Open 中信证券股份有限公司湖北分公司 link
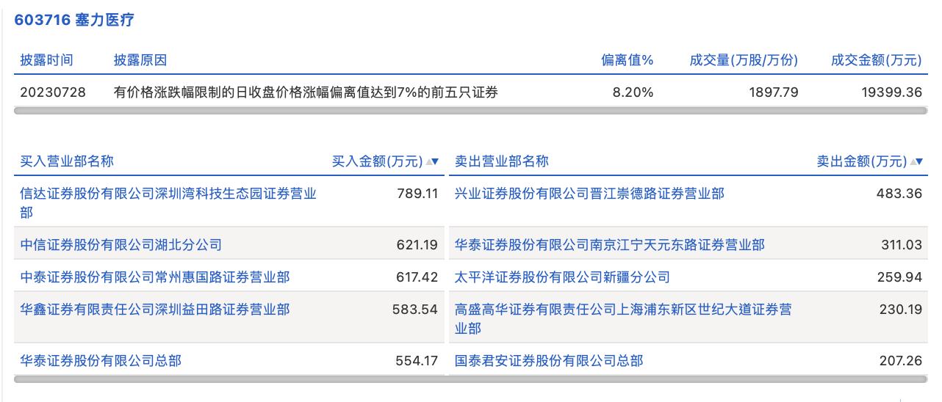 [x=121, y=245]
